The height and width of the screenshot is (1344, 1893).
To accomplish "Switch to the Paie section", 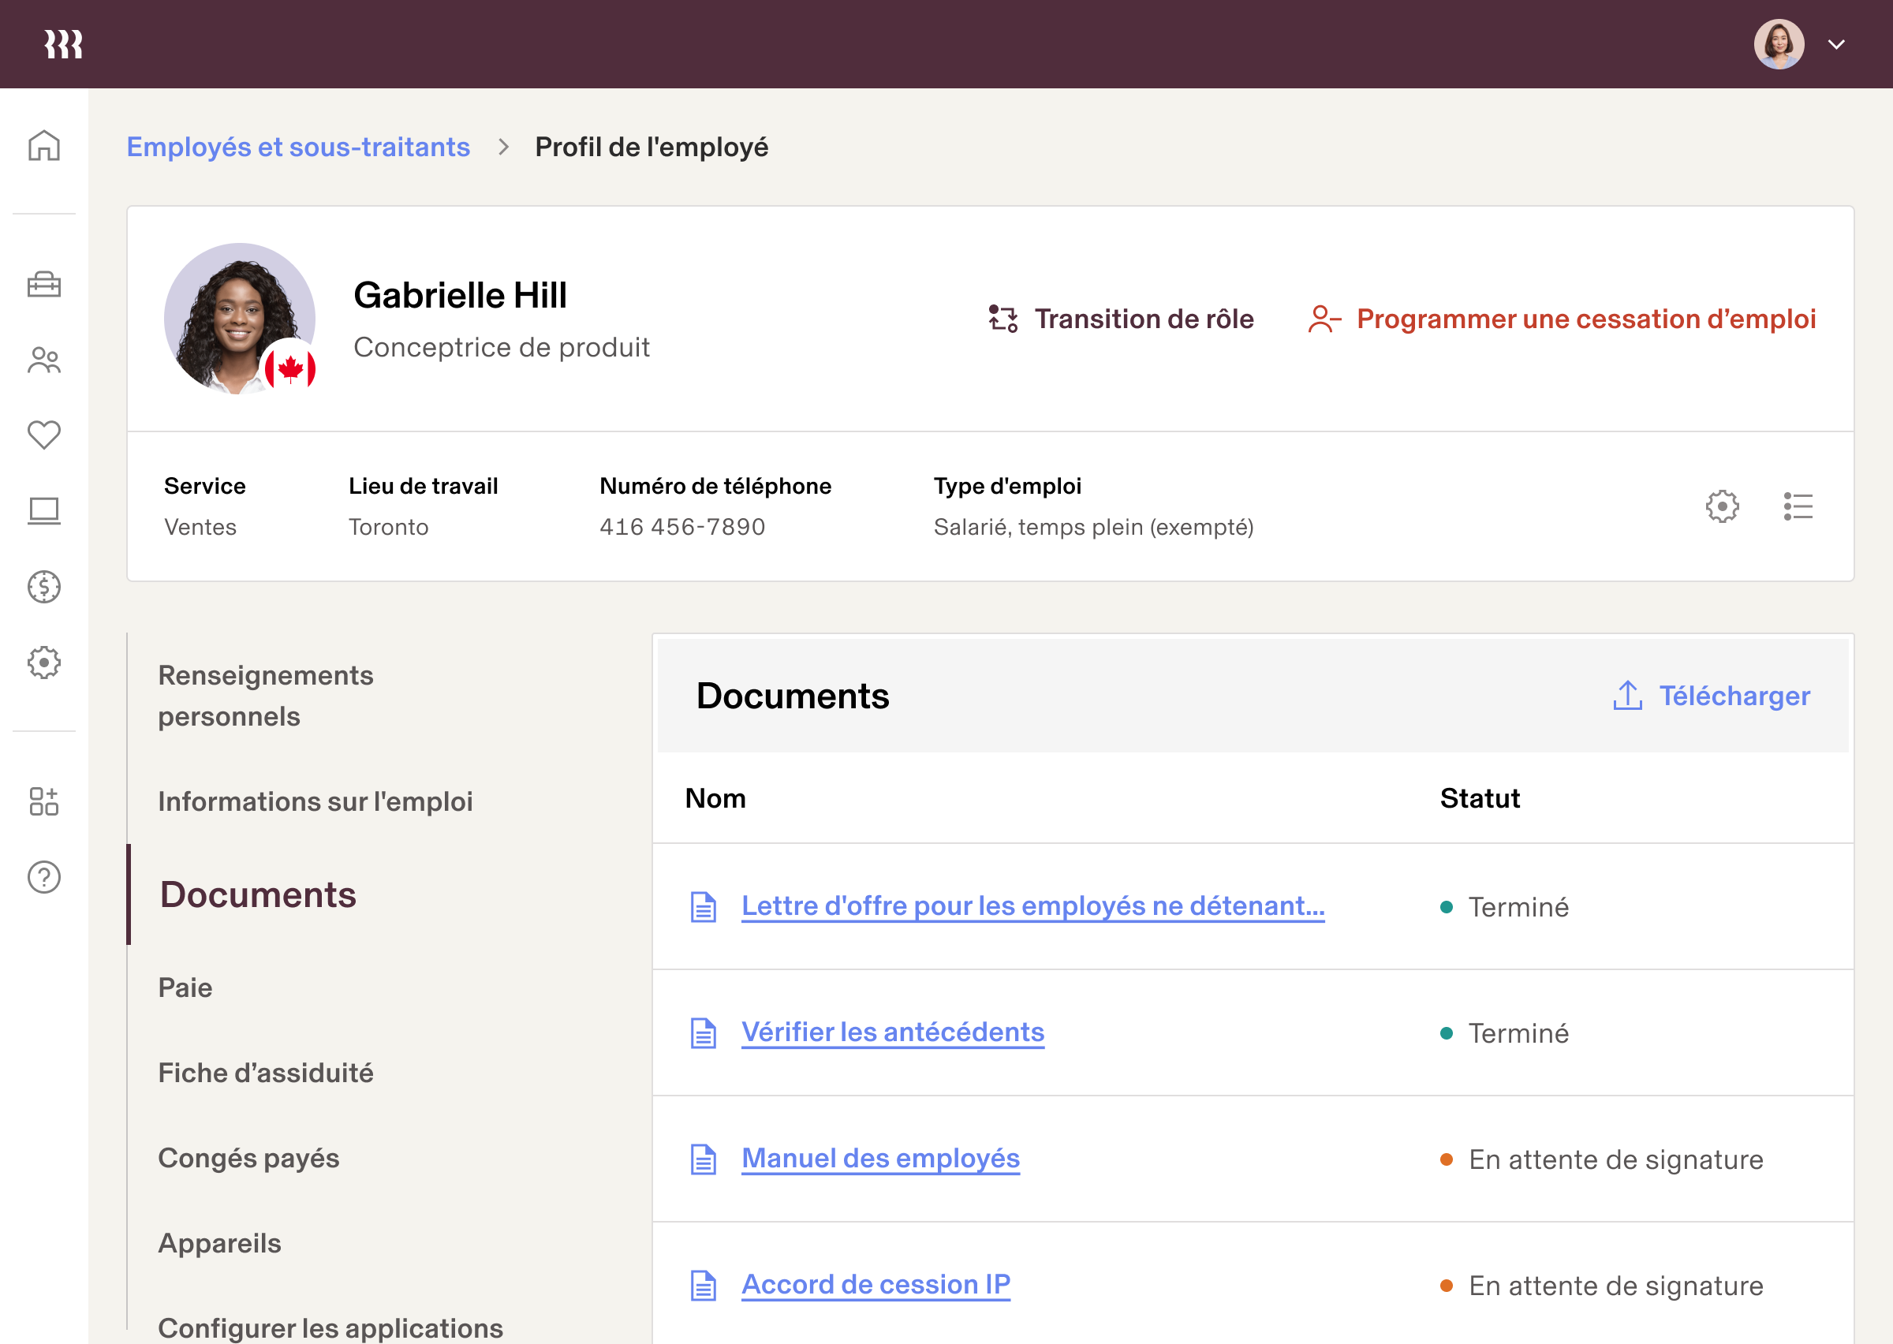I will click(x=185, y=987).
